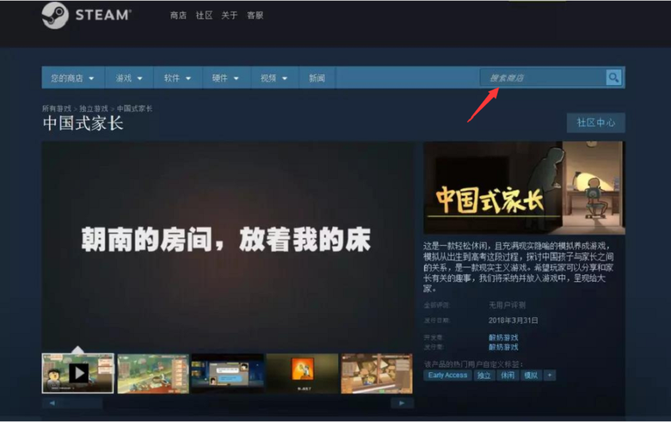The width and height of the screenshot is (671, 422).
Task: Select the 模拟 tag
Action: pyautogui.click(x=531, y=375)
